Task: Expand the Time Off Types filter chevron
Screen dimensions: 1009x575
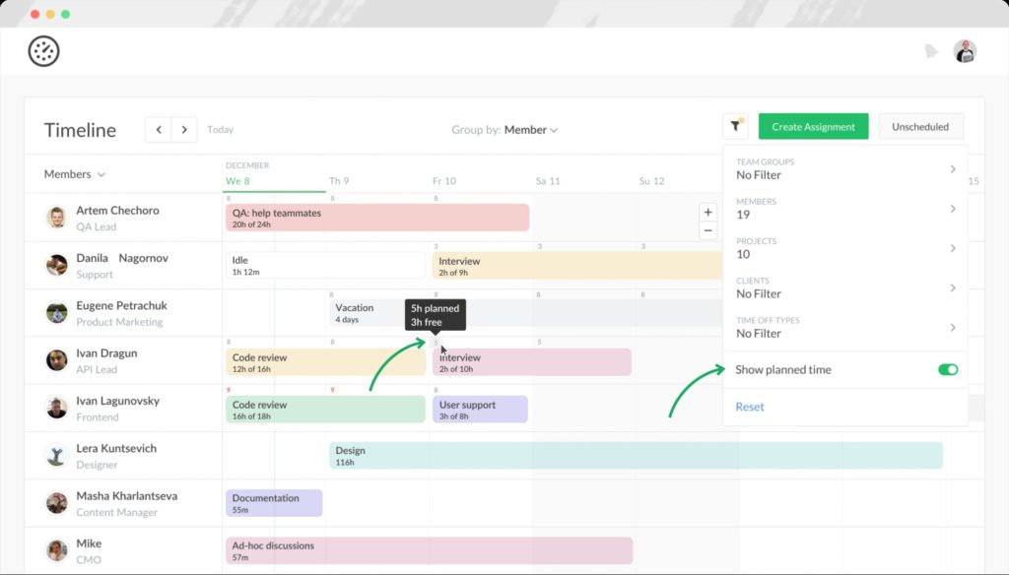Action: pos(952,327)
